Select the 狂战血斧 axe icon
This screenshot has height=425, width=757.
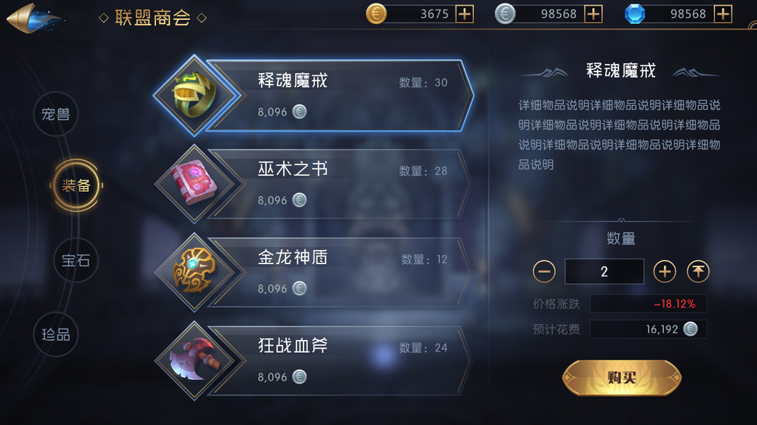coord(194,361)
